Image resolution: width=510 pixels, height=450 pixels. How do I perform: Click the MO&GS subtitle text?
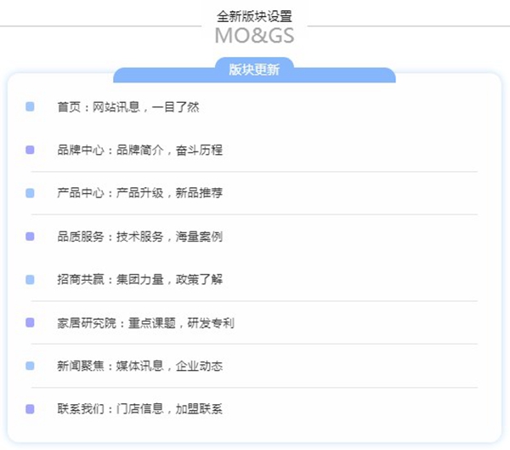coord(254,36)
